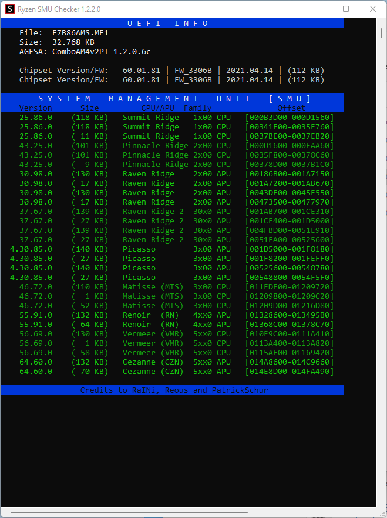Viewport: 387px width, 518px height.
Task: Click offset [00378D00-0037B1C0]
Action: coord(290,165)
